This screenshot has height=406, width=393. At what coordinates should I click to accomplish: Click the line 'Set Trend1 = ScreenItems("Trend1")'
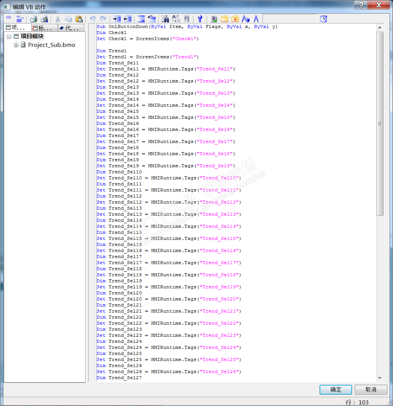(148, 57)
